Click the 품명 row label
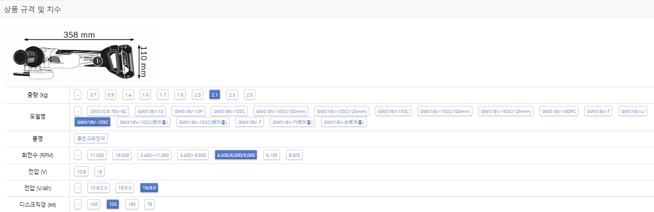 (x=38, y=139)
